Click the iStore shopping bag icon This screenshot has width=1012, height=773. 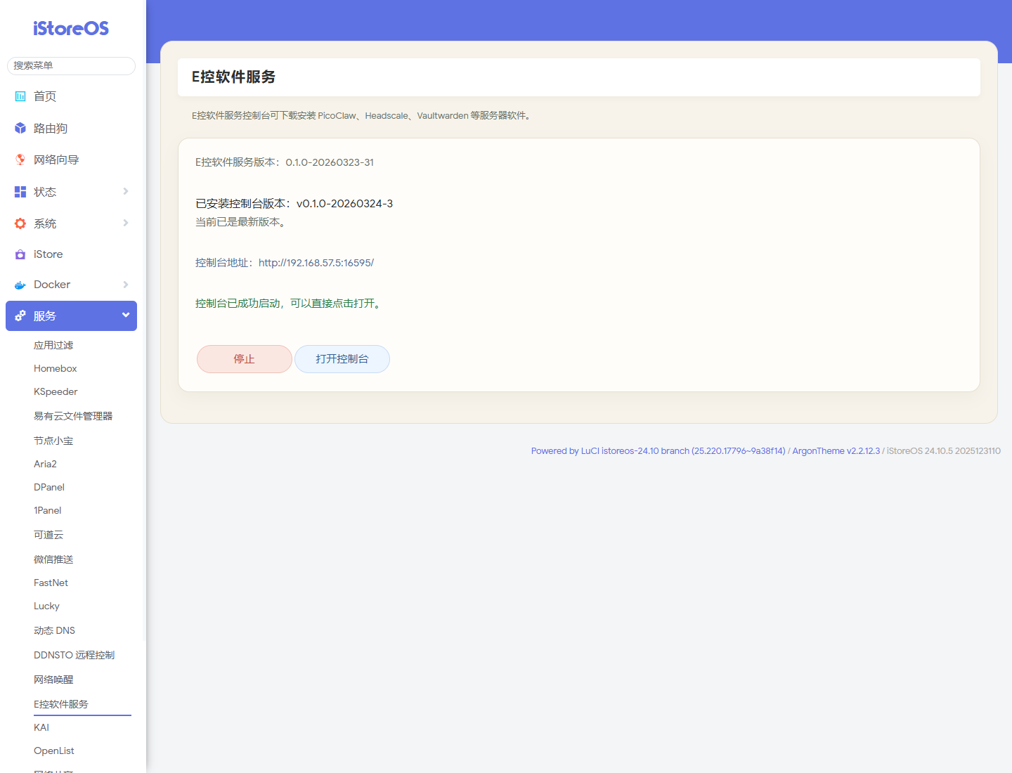(x=20, y=254)
